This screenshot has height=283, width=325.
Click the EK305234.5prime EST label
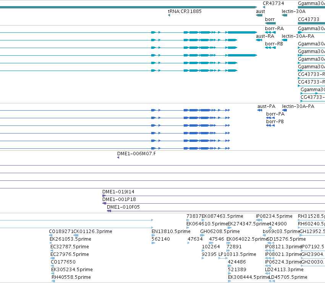coord(72,270)
